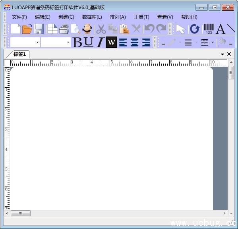
Task: Select the 标签1 document tab
Action: click(x=19, y=54)
